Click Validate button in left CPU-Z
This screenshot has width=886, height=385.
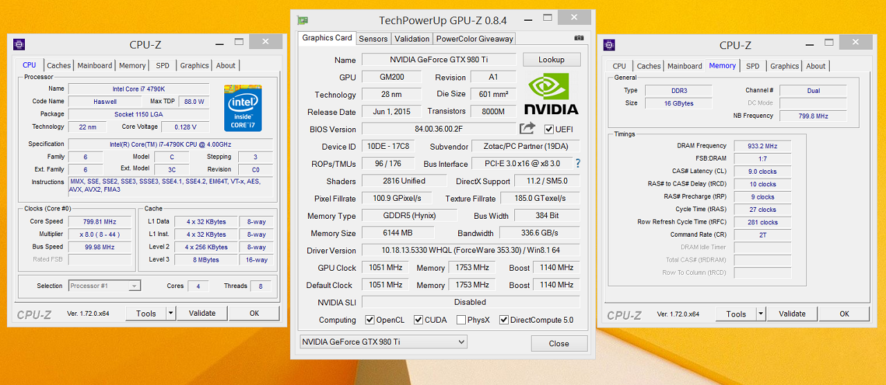click(x=202, y=313)
